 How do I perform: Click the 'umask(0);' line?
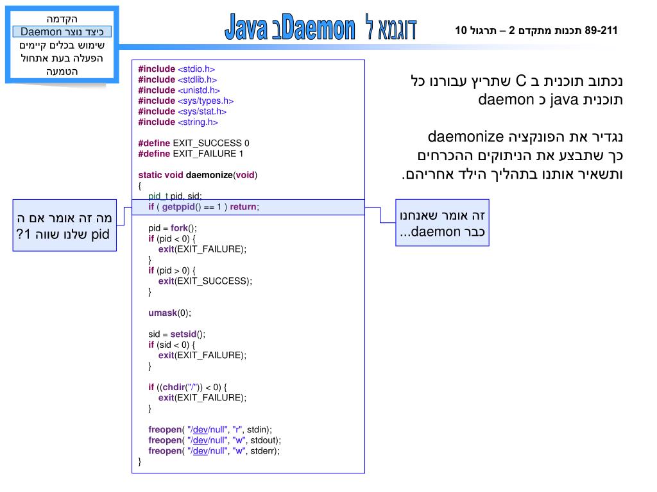169,313
